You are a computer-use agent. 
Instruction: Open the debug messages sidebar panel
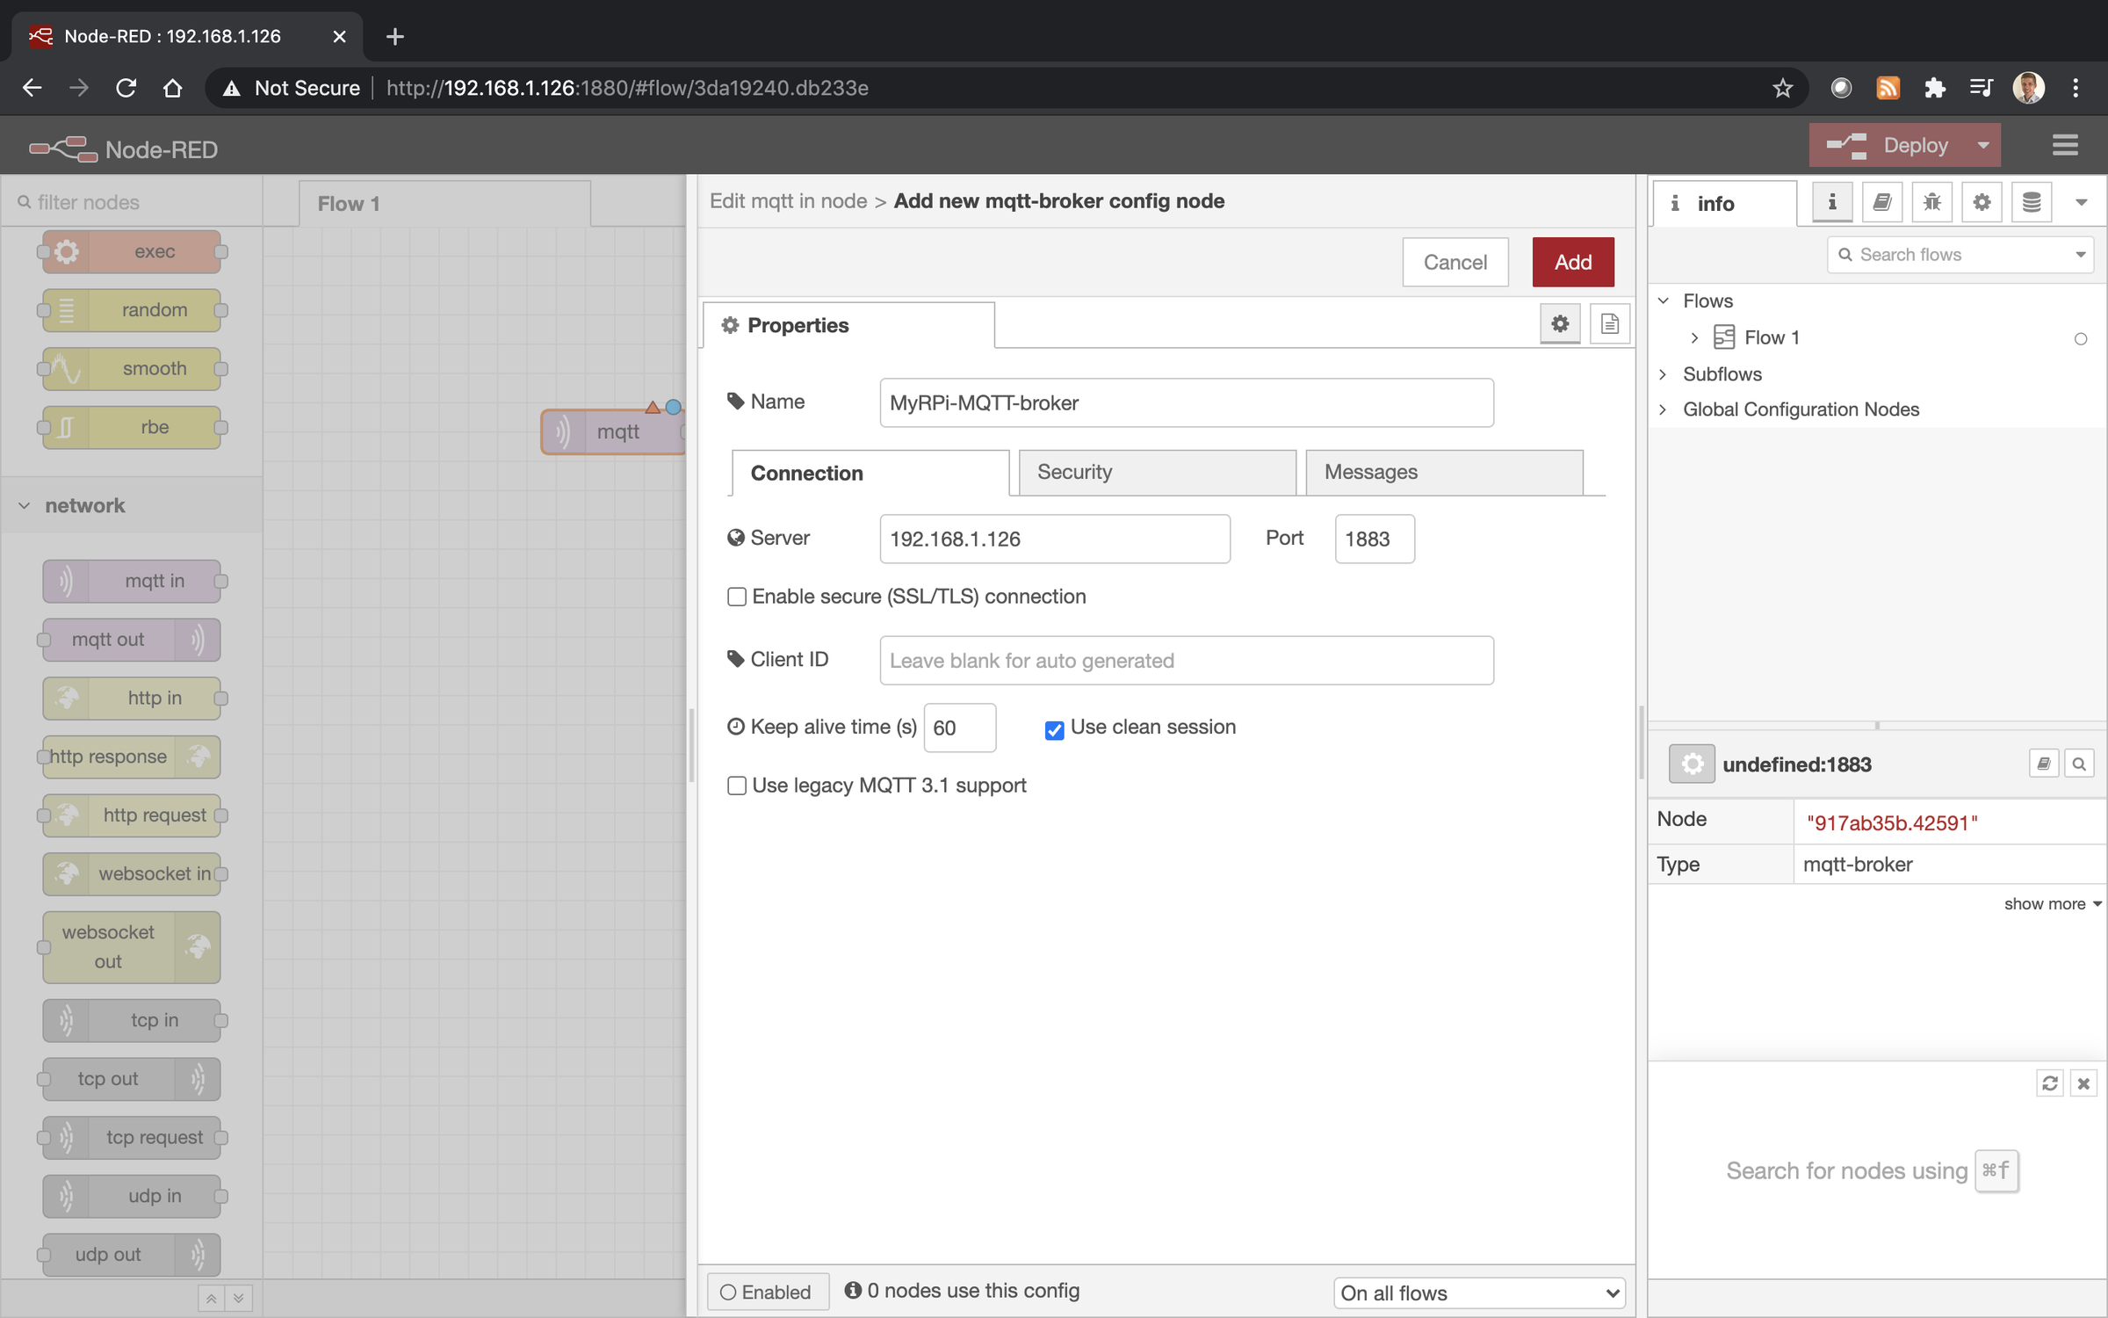coord(1931,201)
